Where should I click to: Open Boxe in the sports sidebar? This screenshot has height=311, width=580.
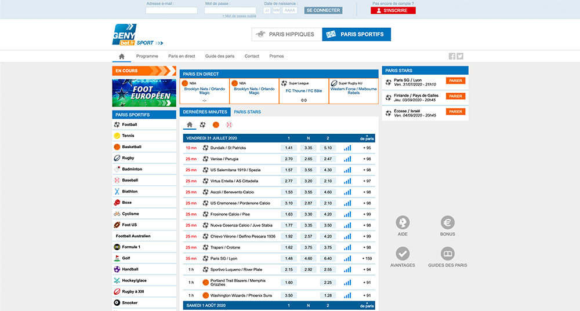[x=144, y=202]
